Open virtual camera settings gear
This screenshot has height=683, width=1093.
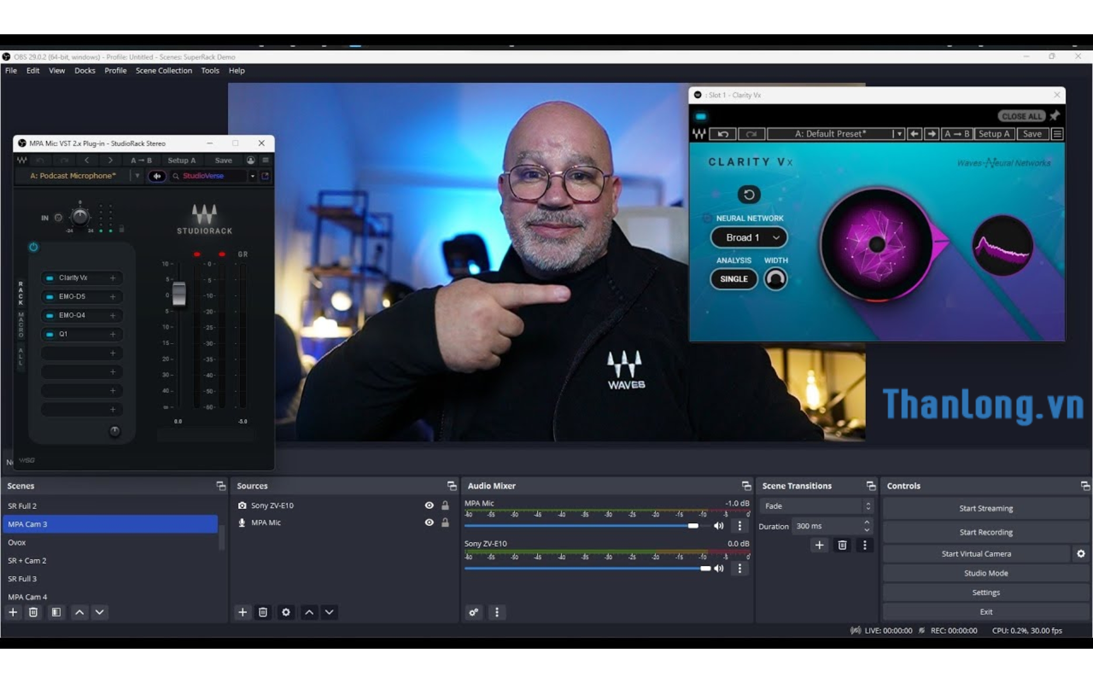(x=1080, y=553)
